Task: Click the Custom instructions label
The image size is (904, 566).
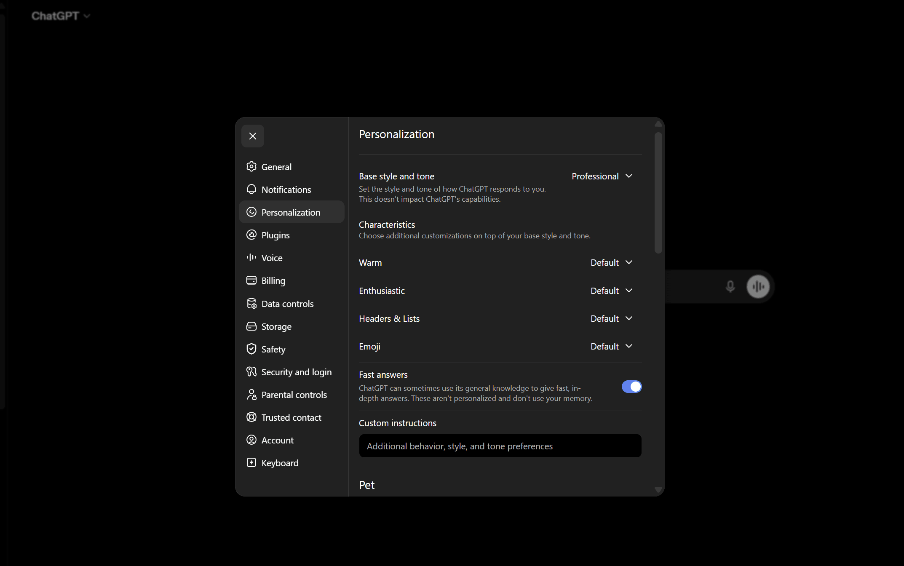Action: pos(398,423)
